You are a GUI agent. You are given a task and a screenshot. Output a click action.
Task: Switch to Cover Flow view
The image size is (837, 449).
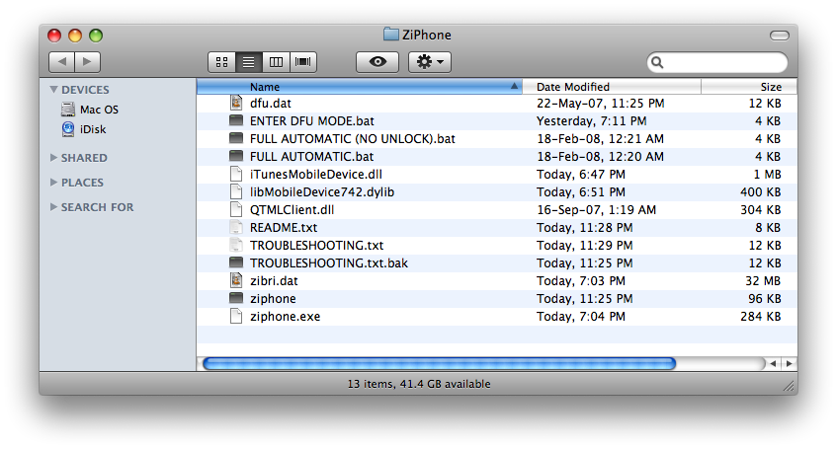tap(303, 62)
